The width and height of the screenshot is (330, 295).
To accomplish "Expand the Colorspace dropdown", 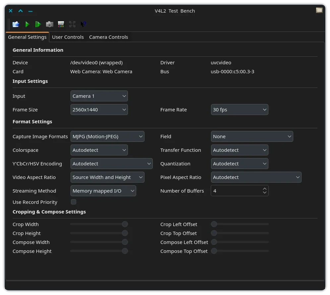I will pos(99,150).
